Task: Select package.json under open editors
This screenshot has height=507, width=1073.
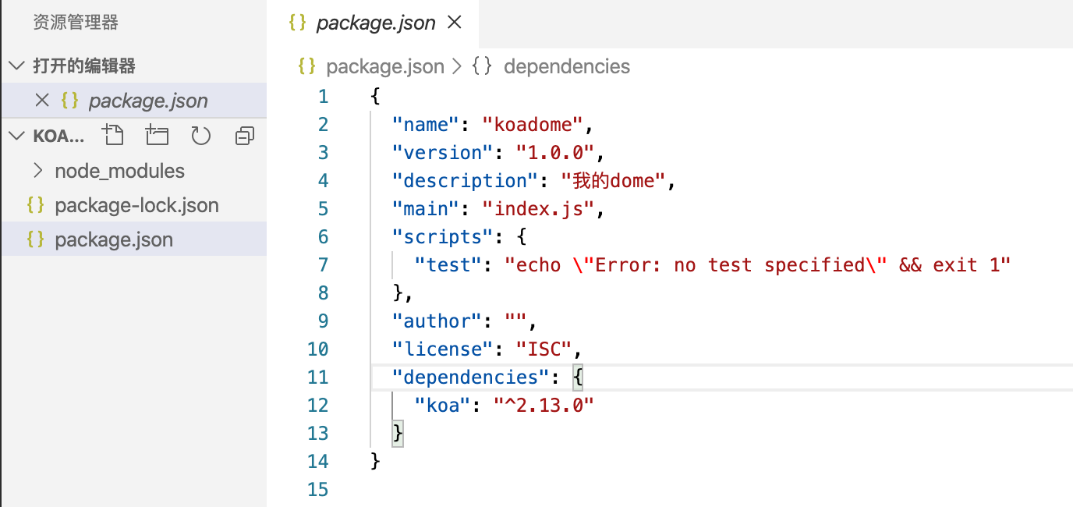Action: pyautogui.click(x=133, y=101)
